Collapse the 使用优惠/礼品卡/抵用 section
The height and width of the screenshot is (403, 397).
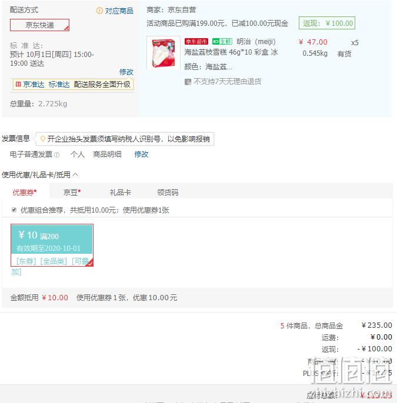click(75, 175)
